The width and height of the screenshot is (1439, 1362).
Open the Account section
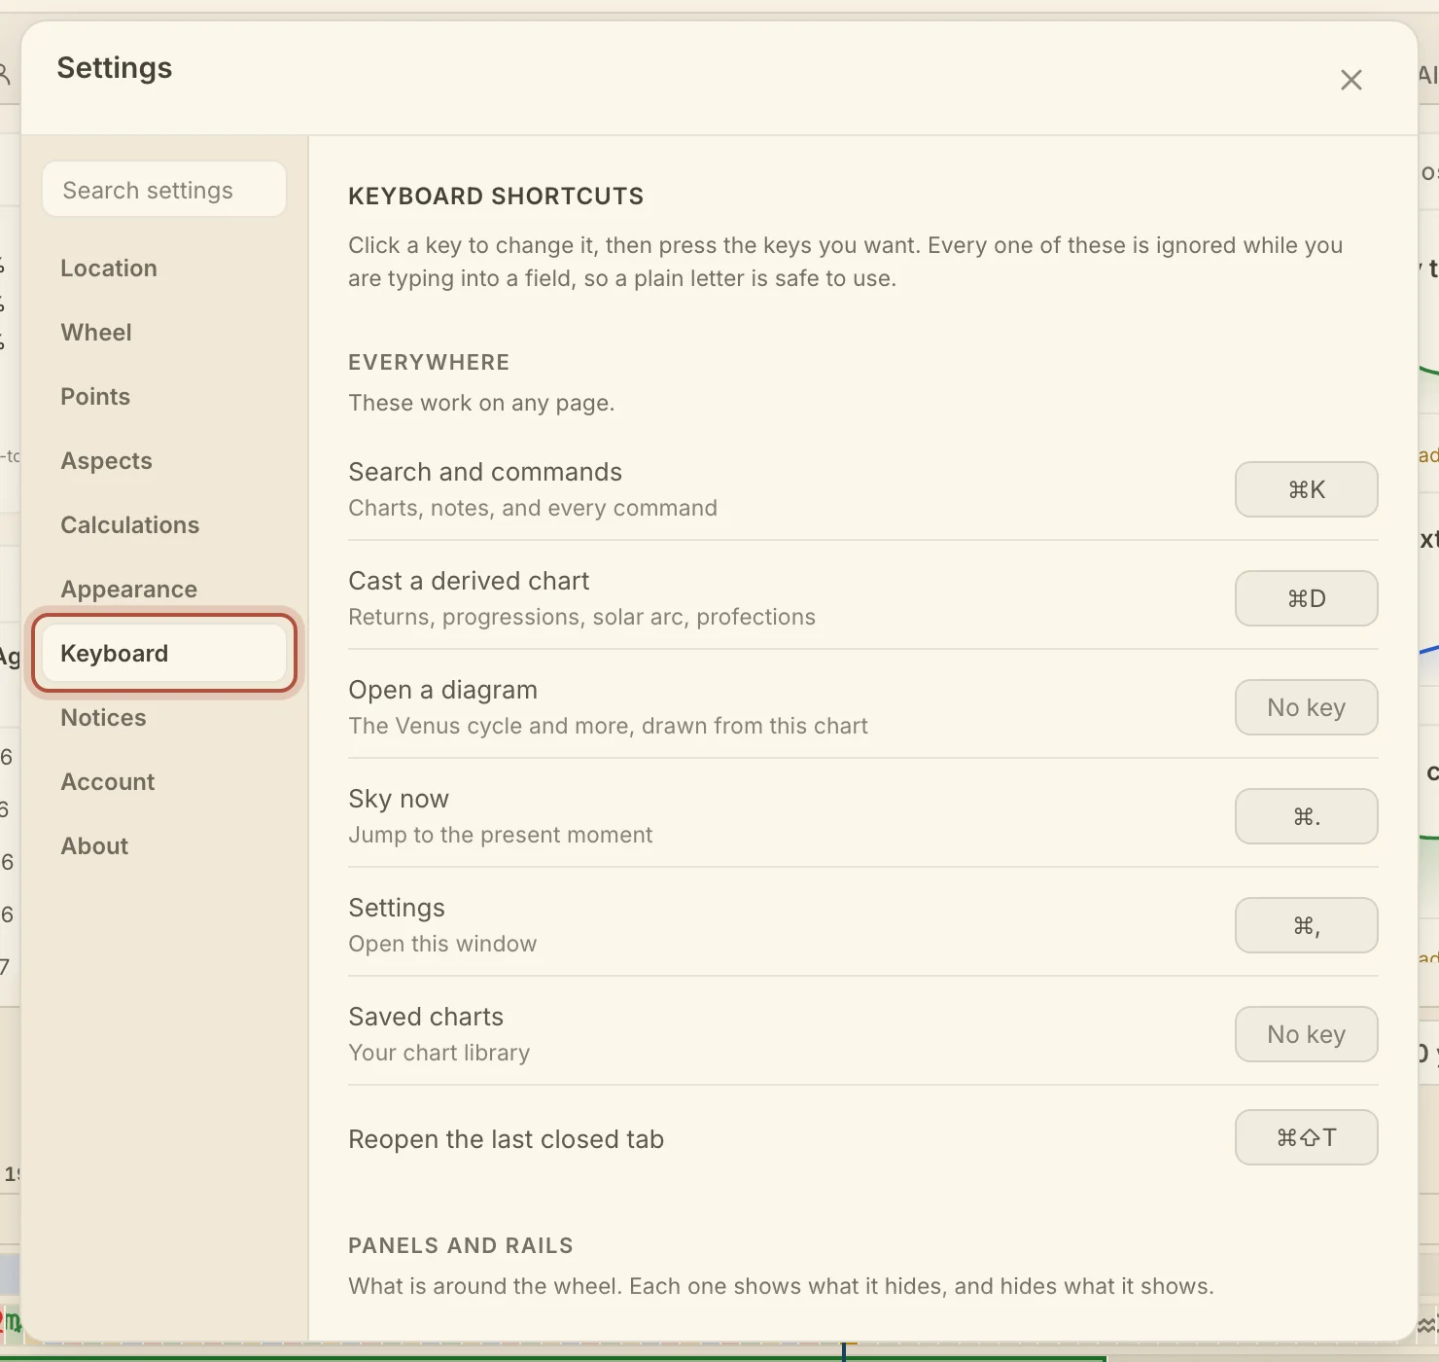[164, 782]
